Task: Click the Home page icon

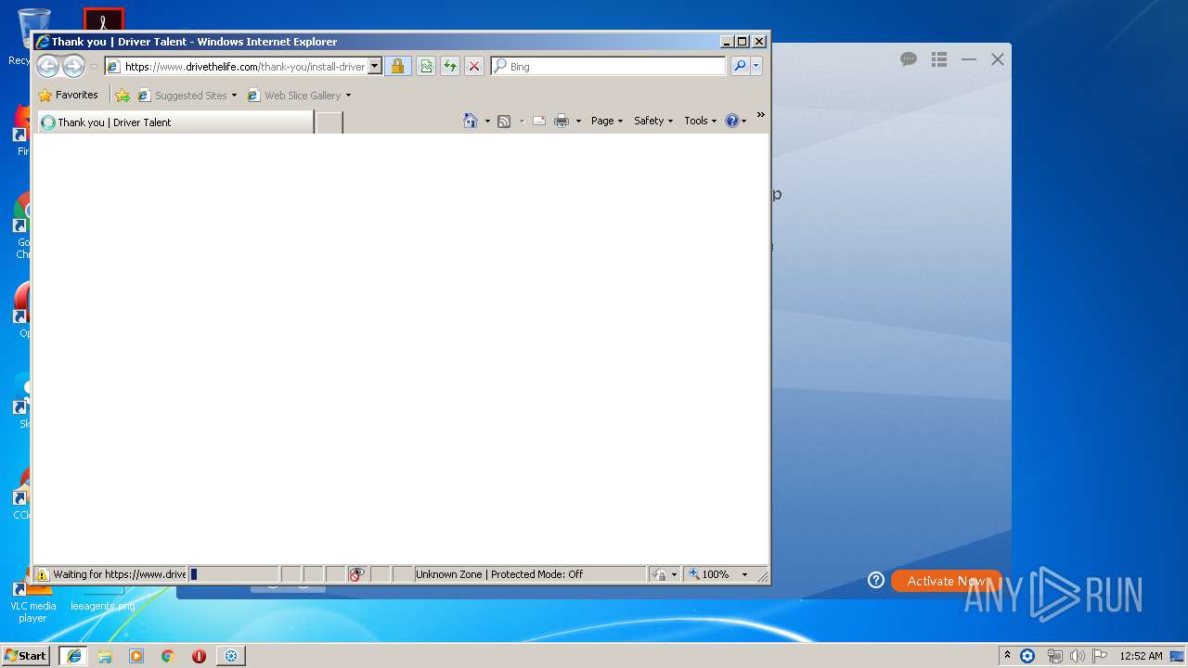Action: pos(471,121)
